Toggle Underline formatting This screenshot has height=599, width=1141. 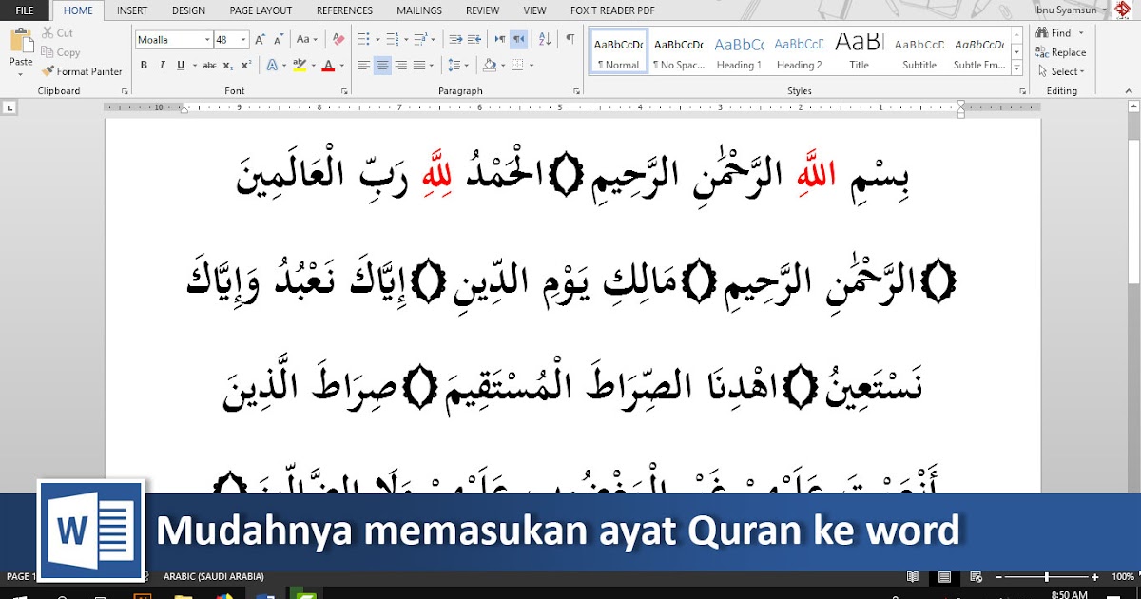click(x=181, y=66)
